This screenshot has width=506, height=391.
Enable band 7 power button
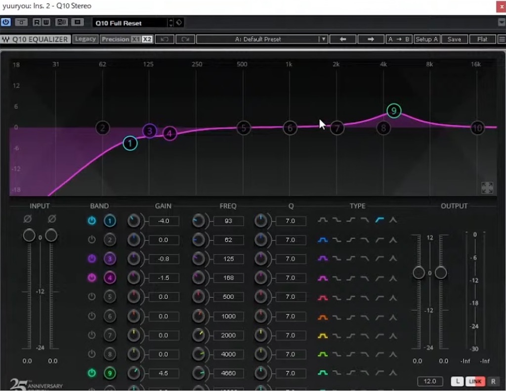tap(92, 335)
